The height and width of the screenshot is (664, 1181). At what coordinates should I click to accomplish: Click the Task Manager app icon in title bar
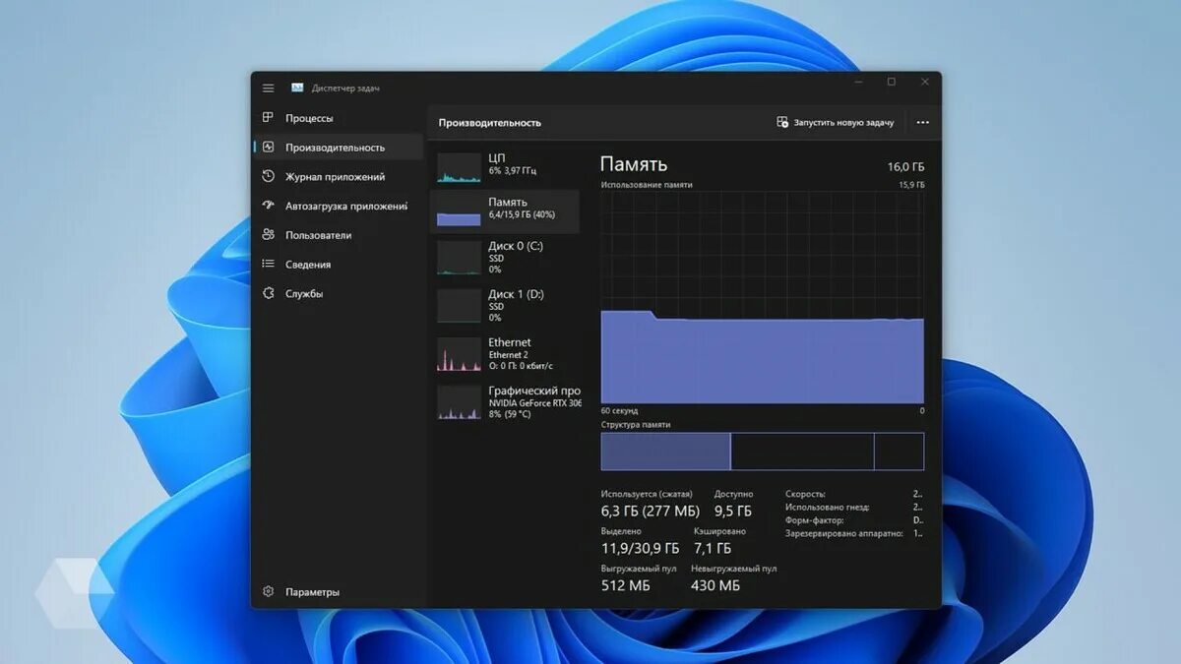click(297, 88)
